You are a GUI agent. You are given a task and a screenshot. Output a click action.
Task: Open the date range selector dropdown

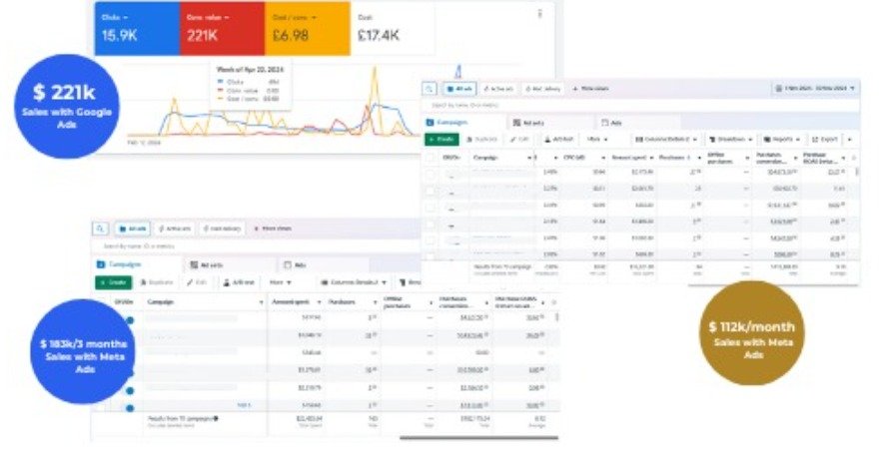coord(815,89)
